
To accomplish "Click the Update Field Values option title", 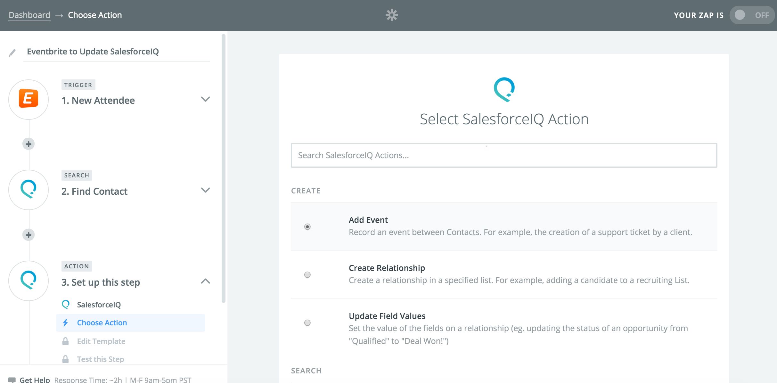I will coord(387,316).
